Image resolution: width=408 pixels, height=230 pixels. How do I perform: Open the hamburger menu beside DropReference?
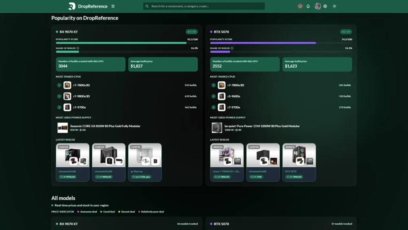pyautogui.click(x=113, y=6)
